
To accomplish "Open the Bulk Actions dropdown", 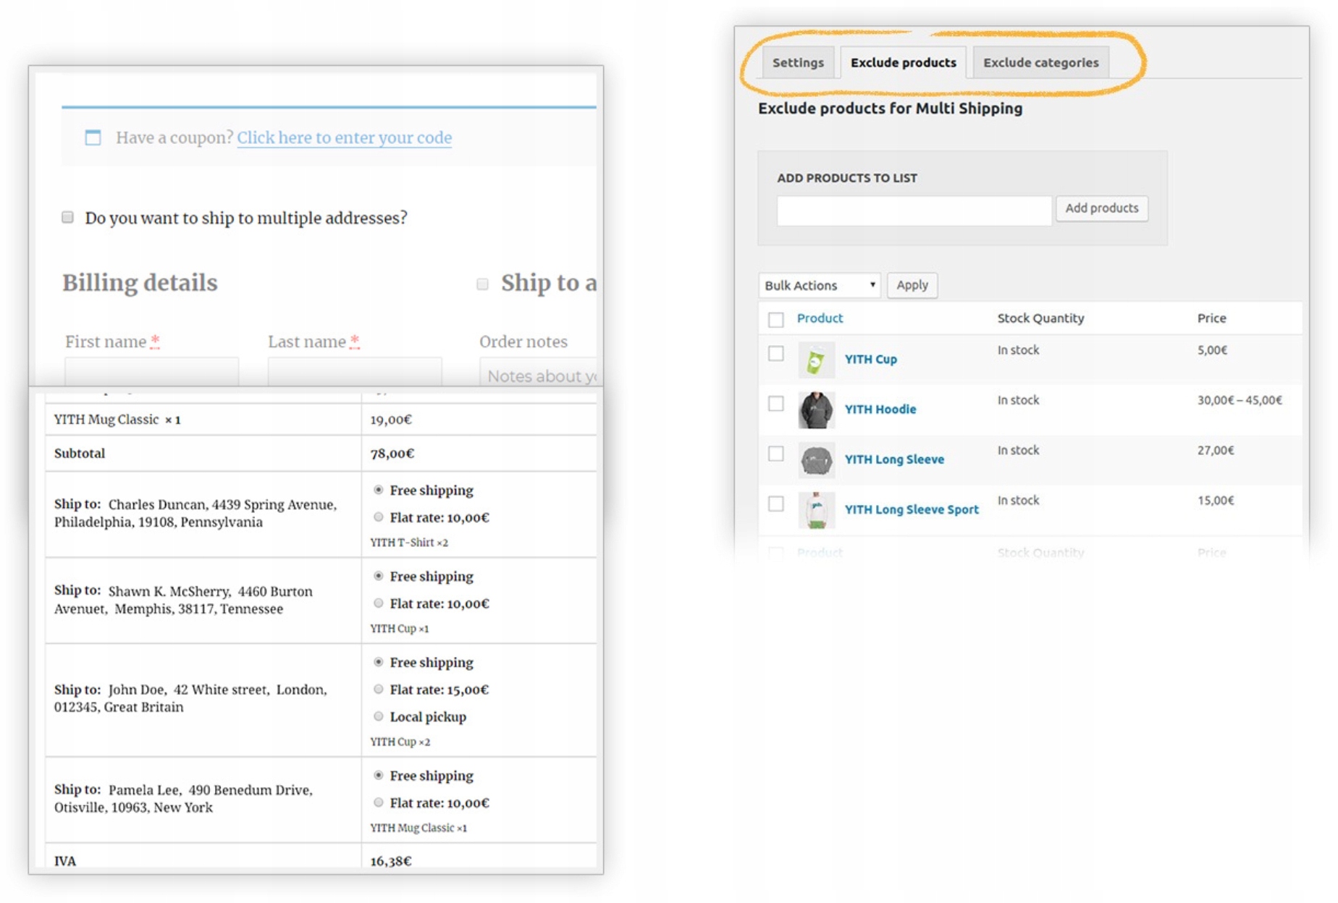I will tap(819, 285).
